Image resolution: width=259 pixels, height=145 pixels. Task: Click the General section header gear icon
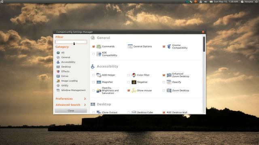tap(93, 38)
